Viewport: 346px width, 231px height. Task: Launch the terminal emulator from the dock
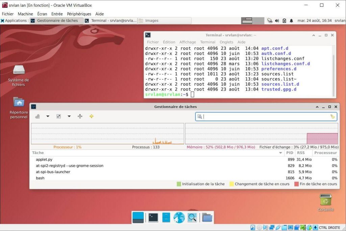point(153,217)
